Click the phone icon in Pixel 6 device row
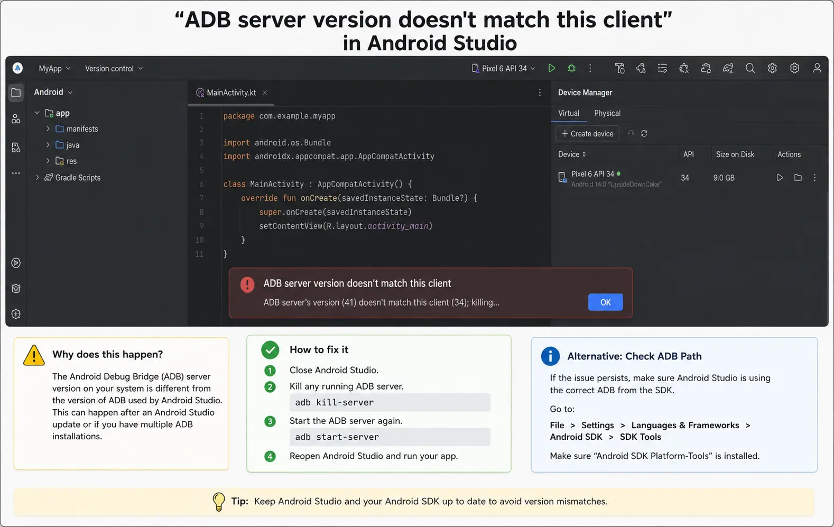 coord(562,178)
